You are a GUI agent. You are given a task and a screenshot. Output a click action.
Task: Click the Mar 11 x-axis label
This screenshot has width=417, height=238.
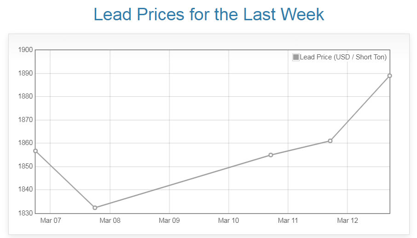coord(288,221)
